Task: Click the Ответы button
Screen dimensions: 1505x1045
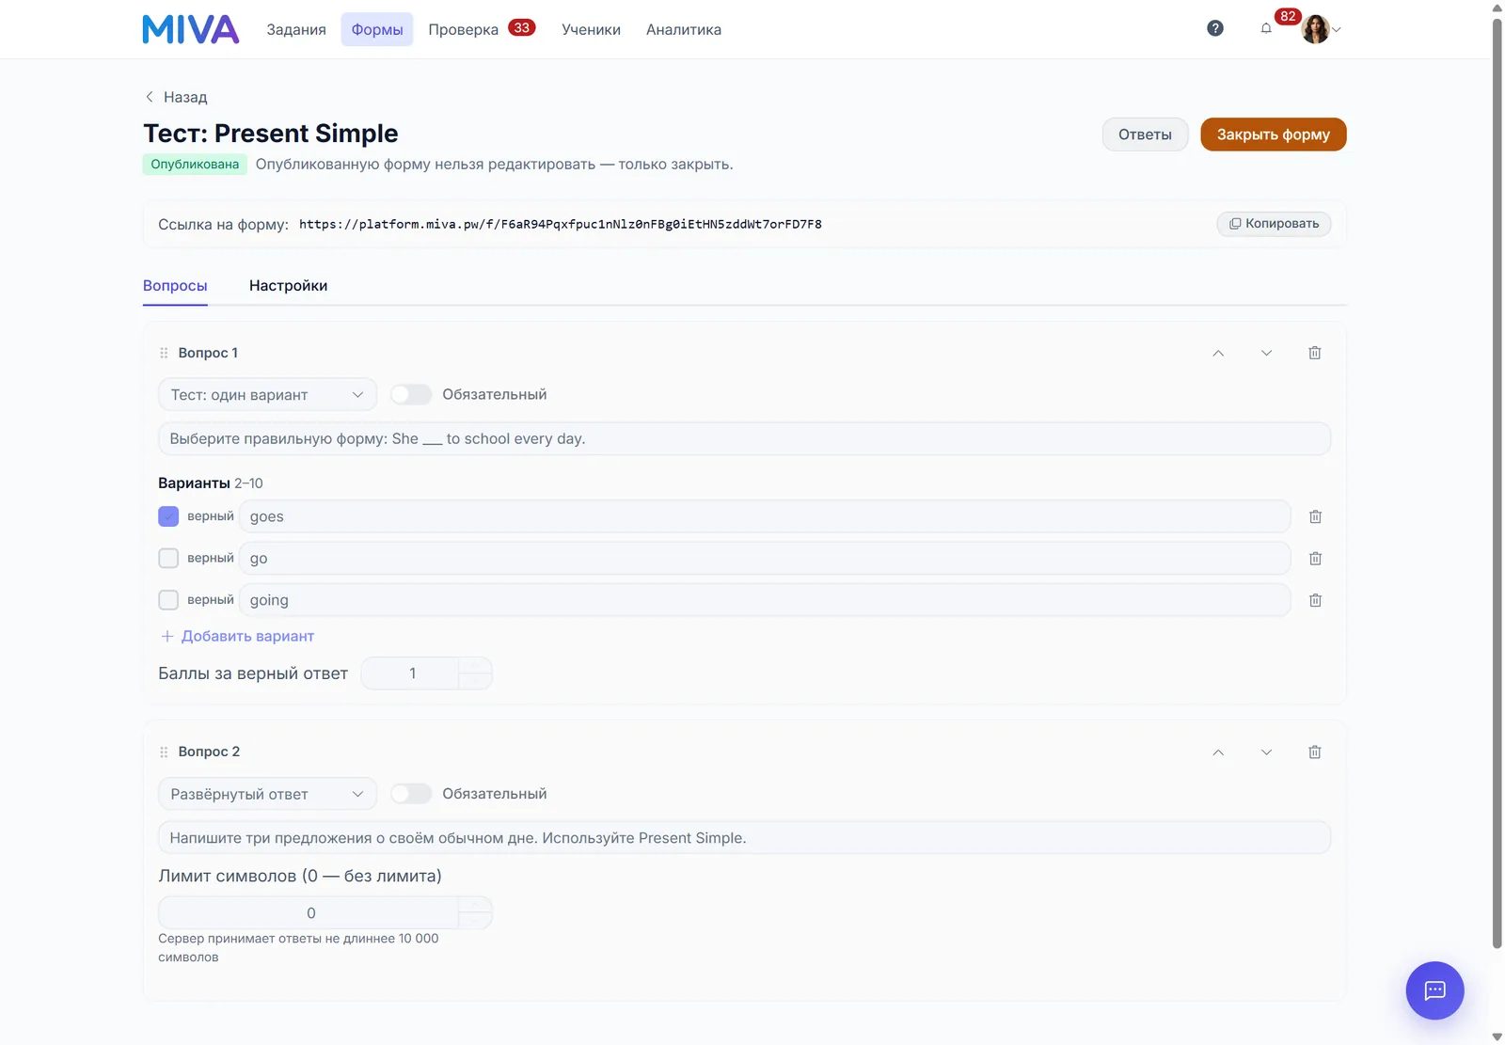Action: (1145, 135)
